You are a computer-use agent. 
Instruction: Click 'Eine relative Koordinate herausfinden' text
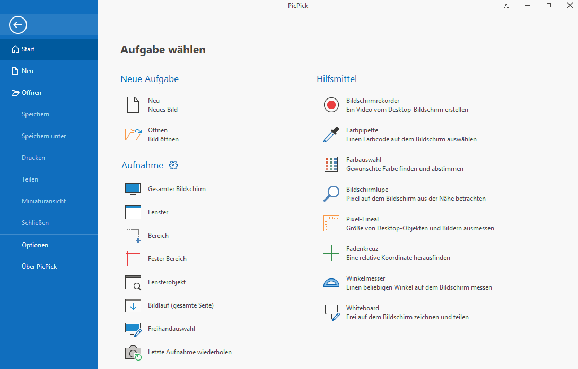click(x=398, y=258)
